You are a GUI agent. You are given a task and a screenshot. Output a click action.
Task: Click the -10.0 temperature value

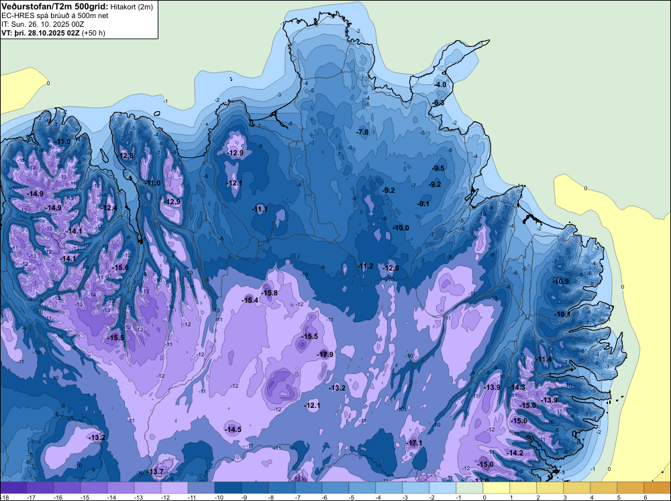point(401,228)
